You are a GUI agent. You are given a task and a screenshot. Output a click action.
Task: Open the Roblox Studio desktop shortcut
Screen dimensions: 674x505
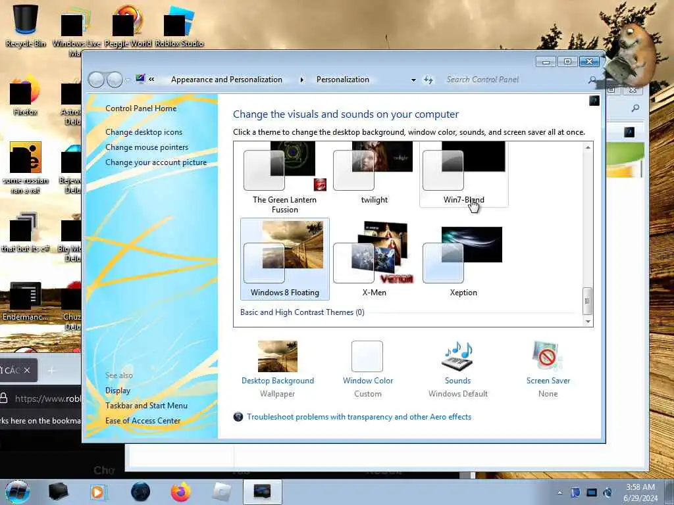click(179, 25)
